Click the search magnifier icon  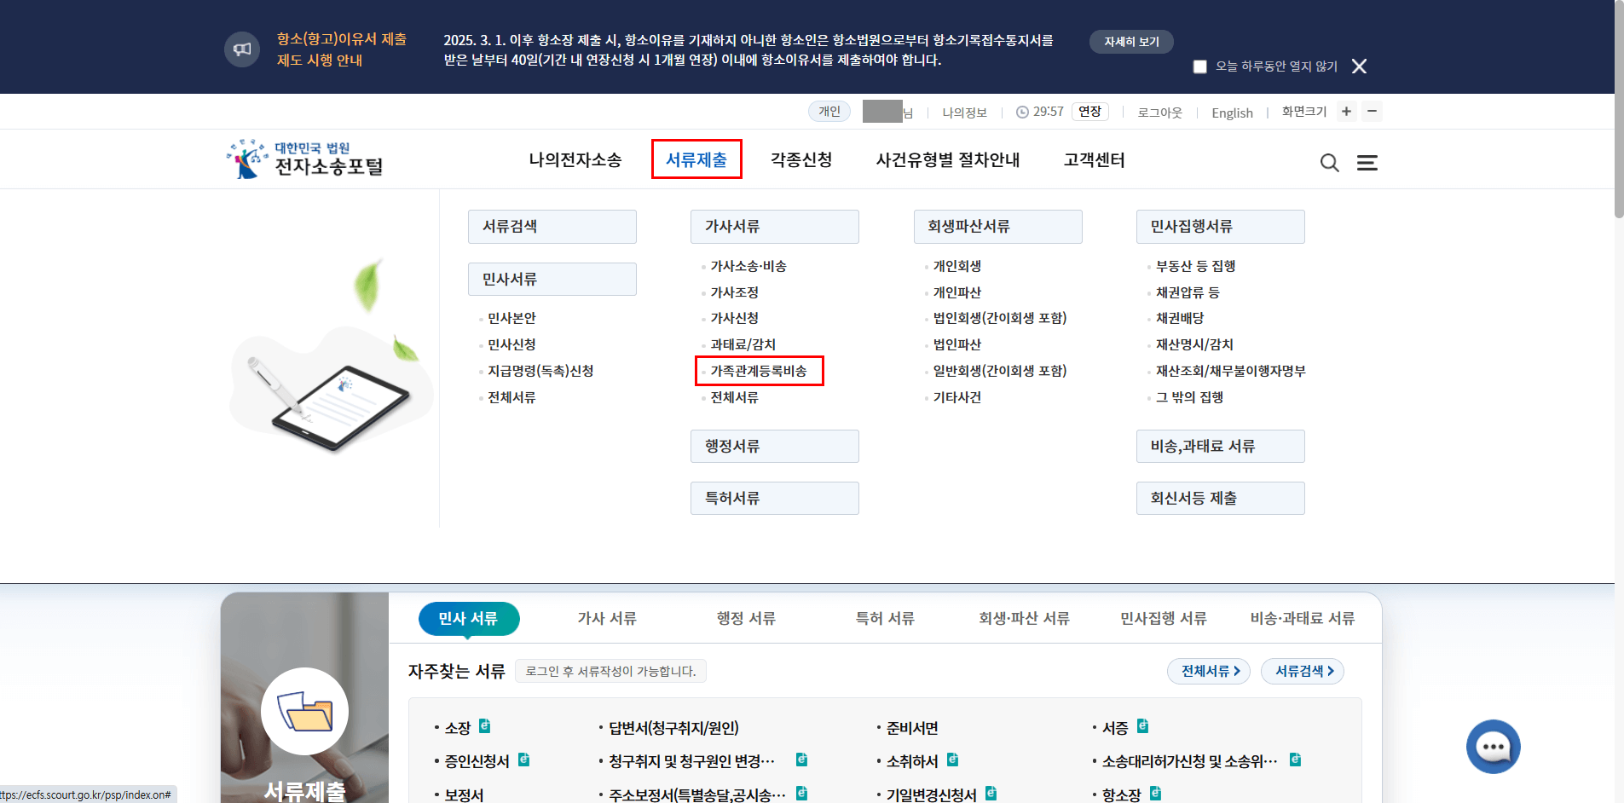click(x=1330, y=162)
